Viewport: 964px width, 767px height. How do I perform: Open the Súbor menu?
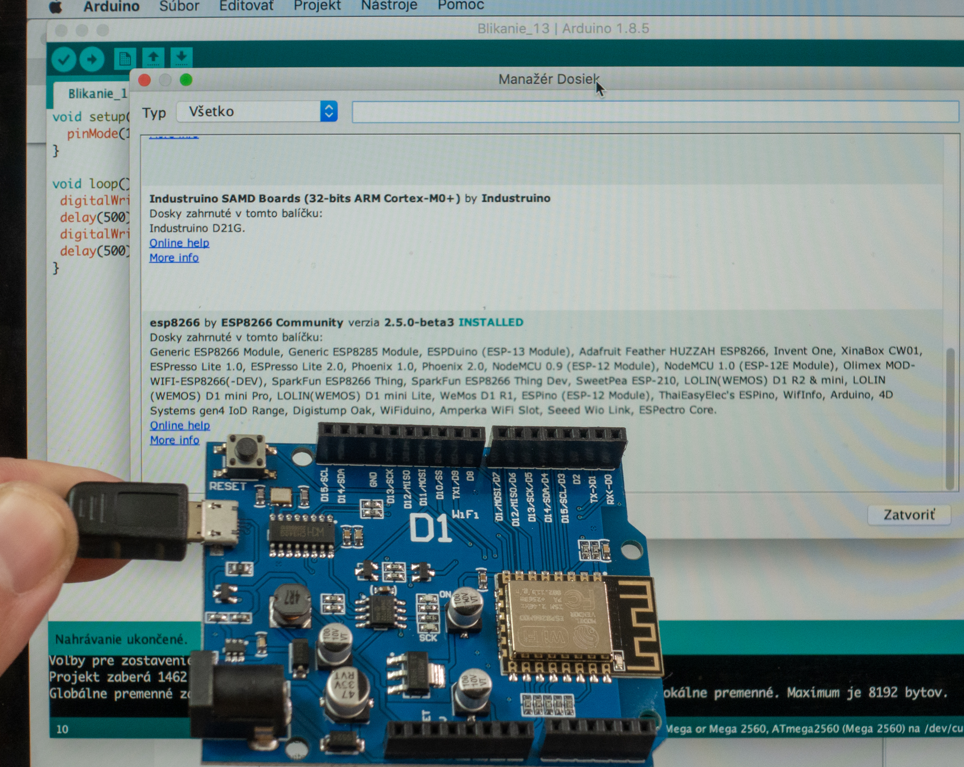coord(179,6)
